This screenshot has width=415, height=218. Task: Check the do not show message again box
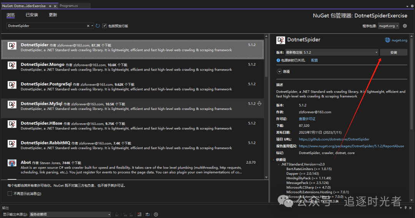click(10, 194)
